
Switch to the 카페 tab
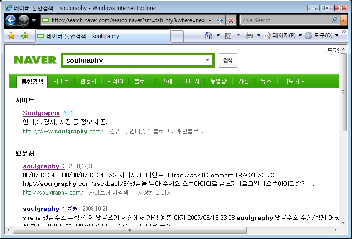(x=167, y=81)
